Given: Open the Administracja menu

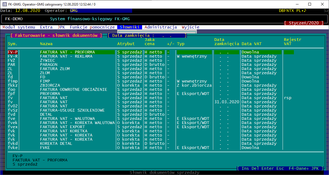Looking at the screenshot, I should coord(161,27).
